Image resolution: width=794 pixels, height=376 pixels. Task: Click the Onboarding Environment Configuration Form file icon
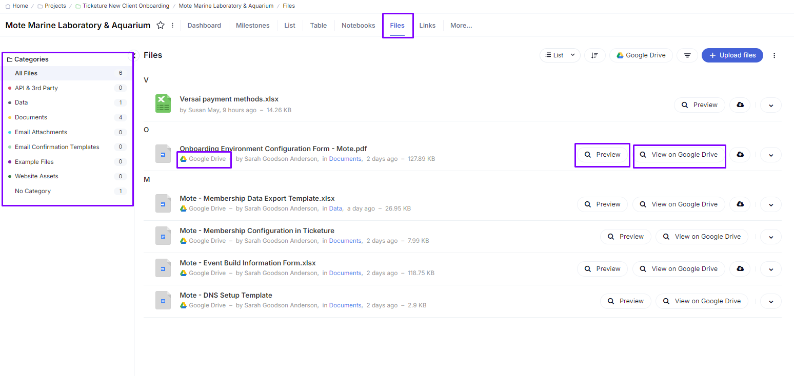click(163, 154)
